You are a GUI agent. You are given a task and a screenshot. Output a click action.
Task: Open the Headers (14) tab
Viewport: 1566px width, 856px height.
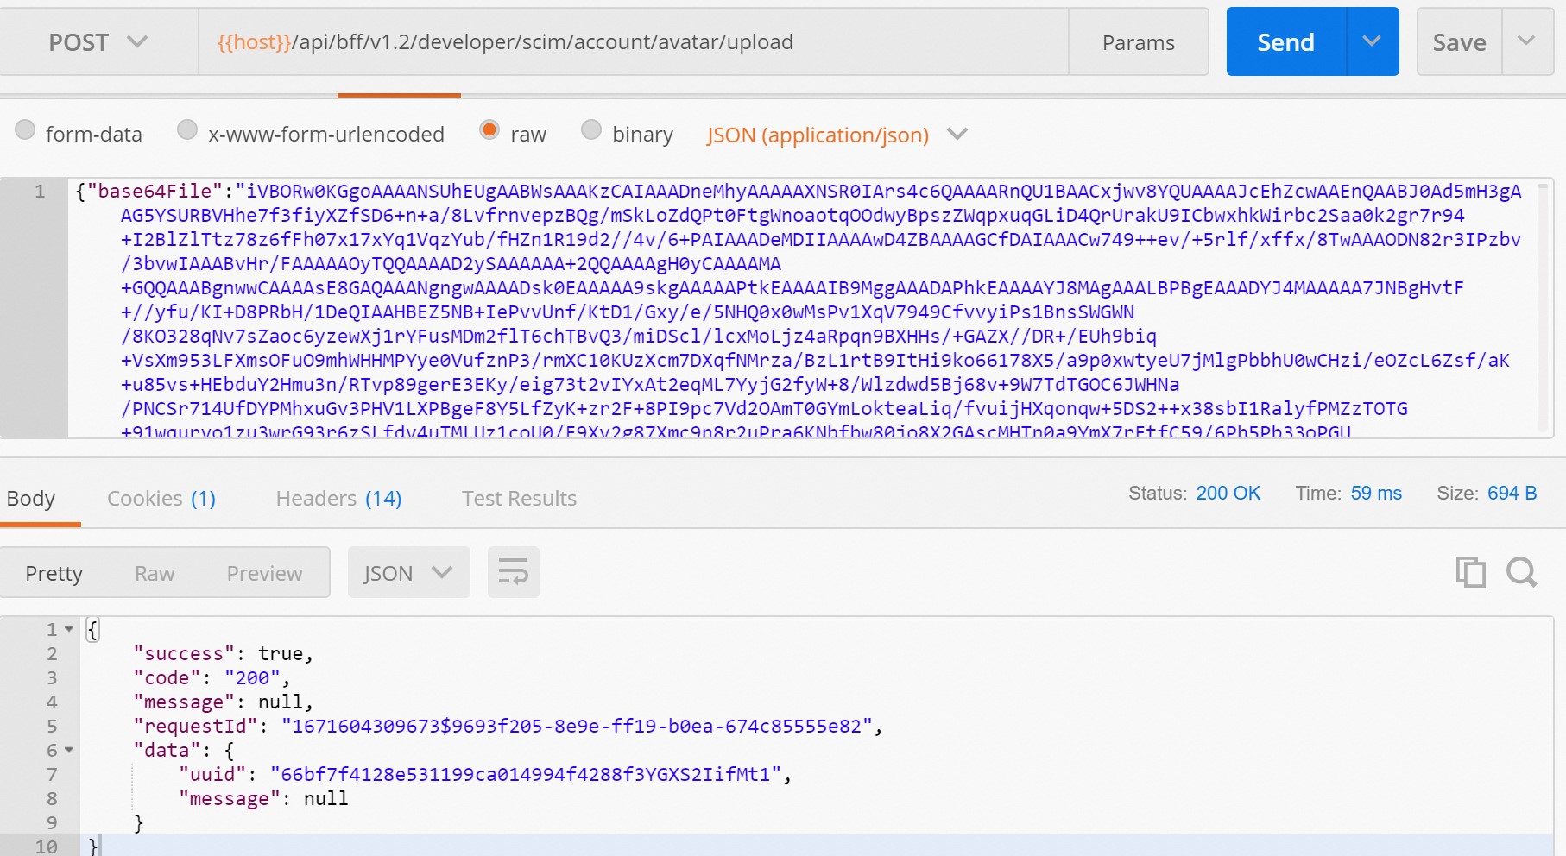[338, 499]
